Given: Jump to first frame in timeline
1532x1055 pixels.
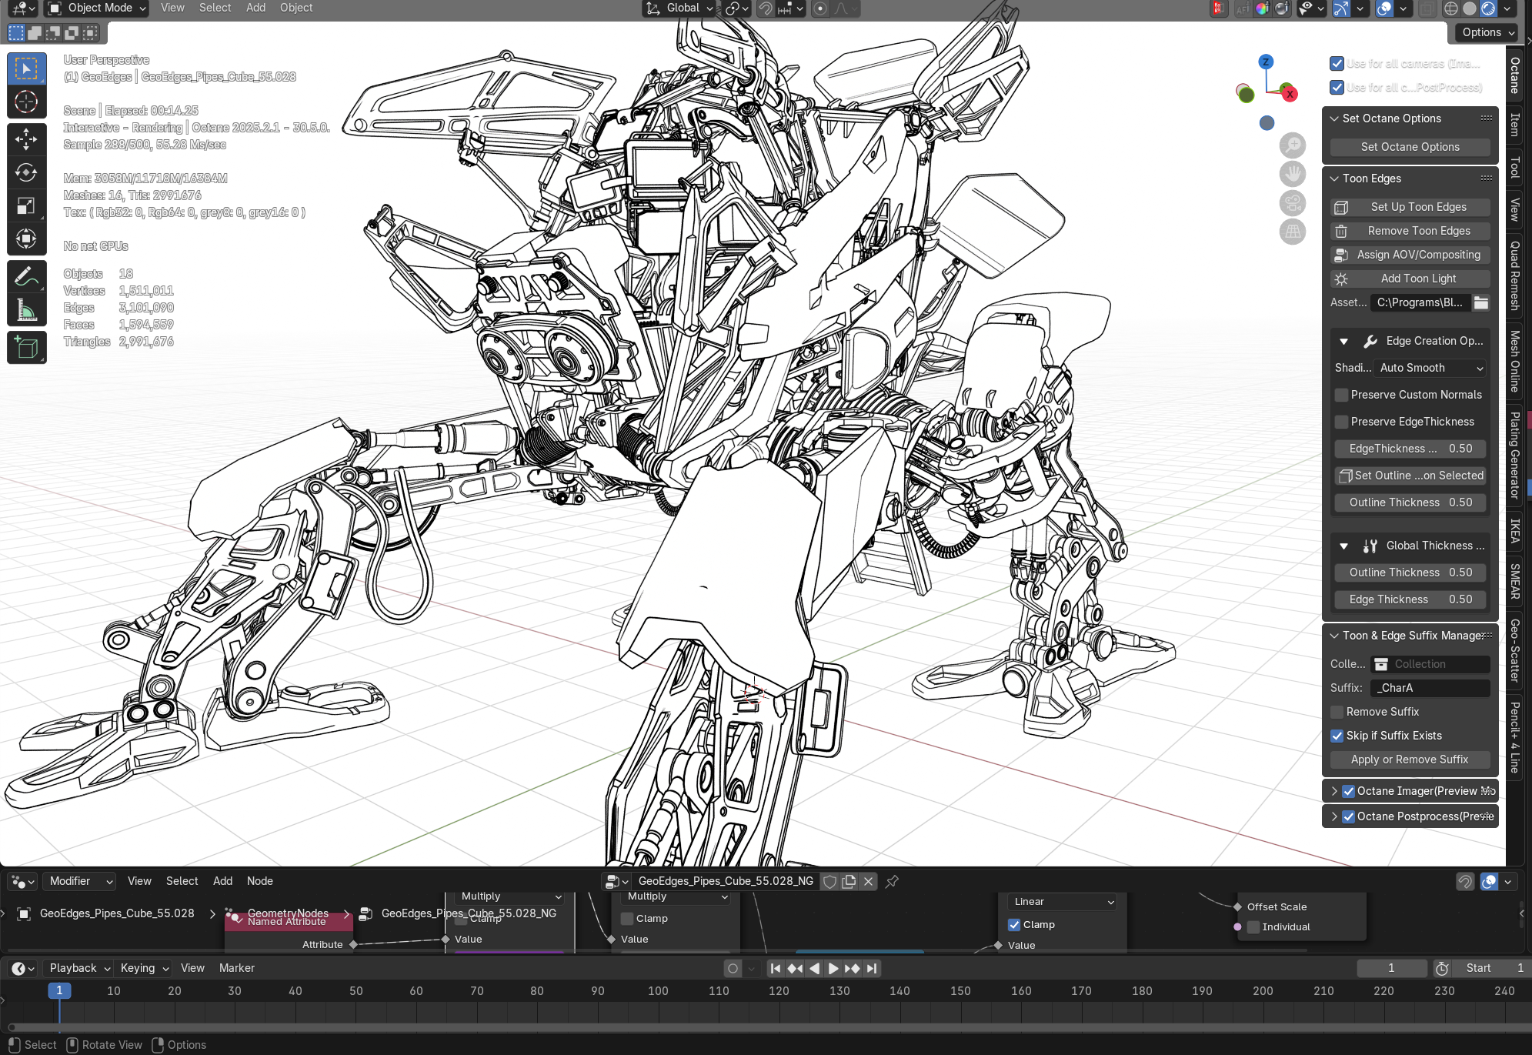Looking at the screenshot, I should 776,969.
